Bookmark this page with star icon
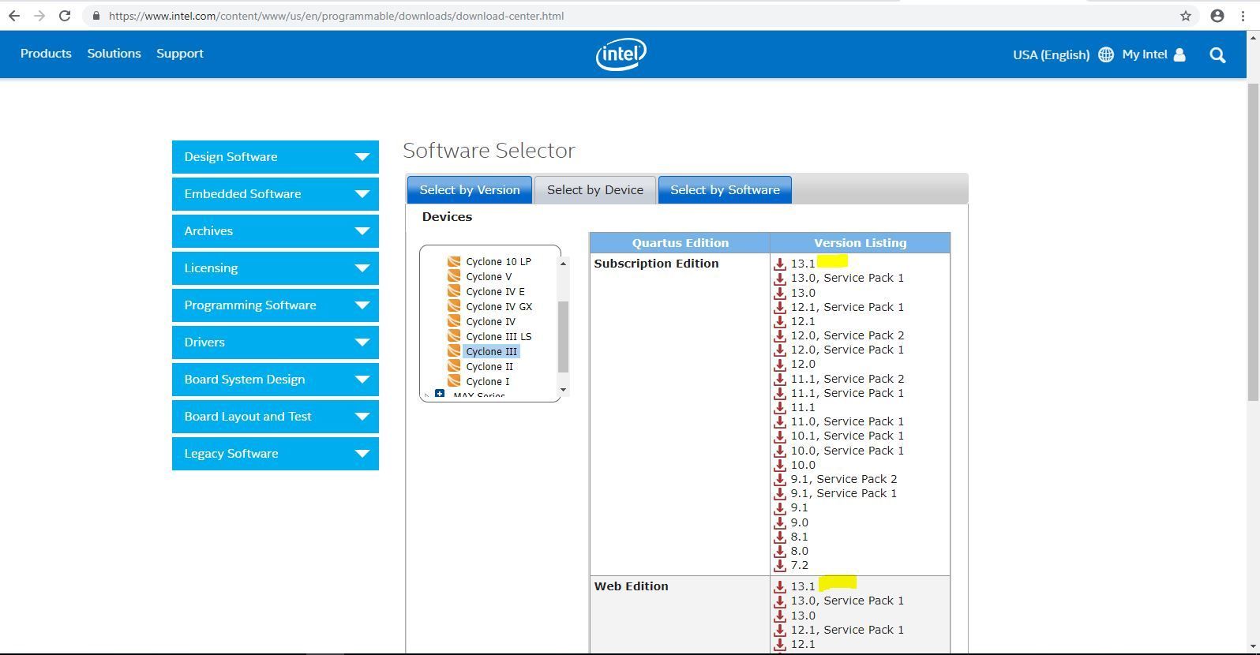Screen dimensions: 1260x655 click(1185, 16)
